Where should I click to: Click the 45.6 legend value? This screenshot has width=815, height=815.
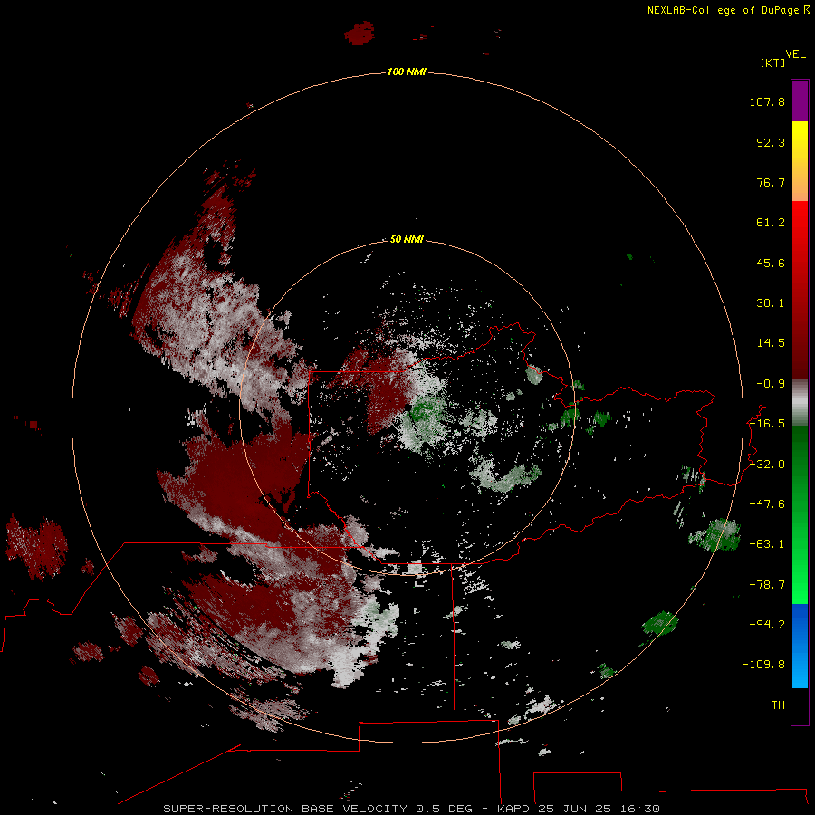(771, 263)
